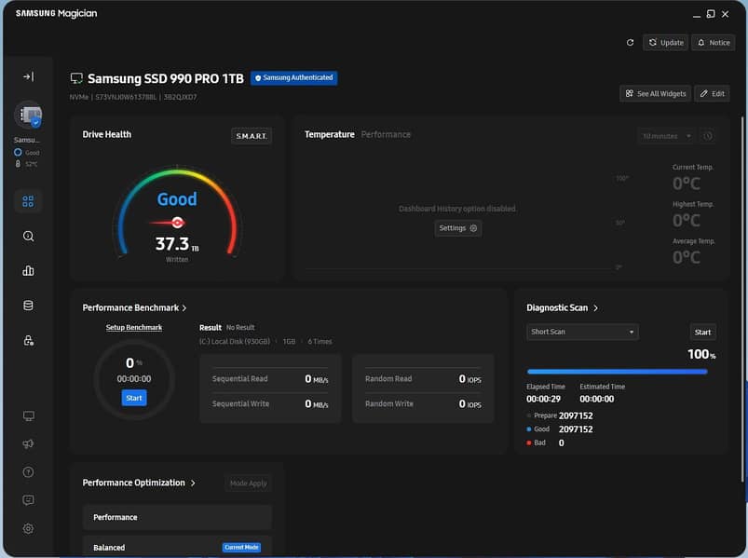Open the dashboard widgets grid icon

coord(28,201)
